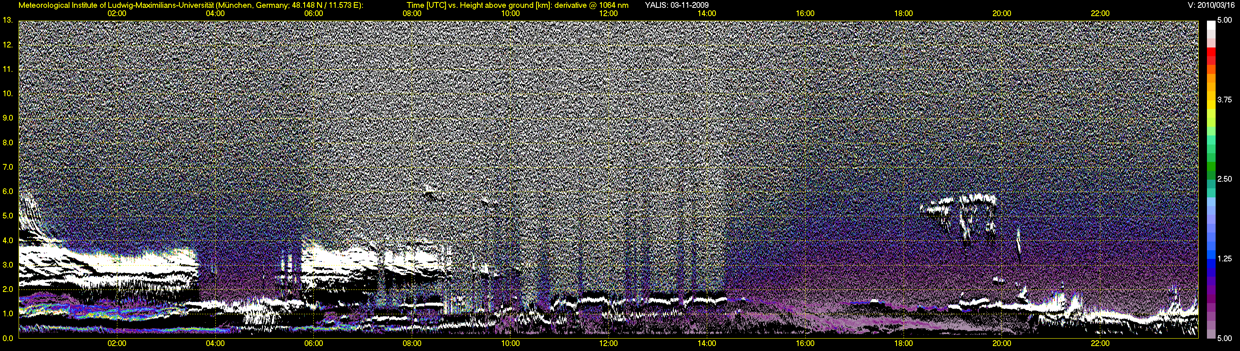The width and height of the screenshot is (1240, 351).
Task: Click the upper '5.00' color scale label
Action: point(1225,20)
